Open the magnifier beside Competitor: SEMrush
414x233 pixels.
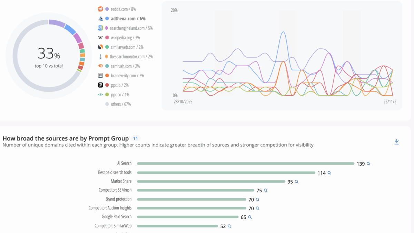[265, 190]
